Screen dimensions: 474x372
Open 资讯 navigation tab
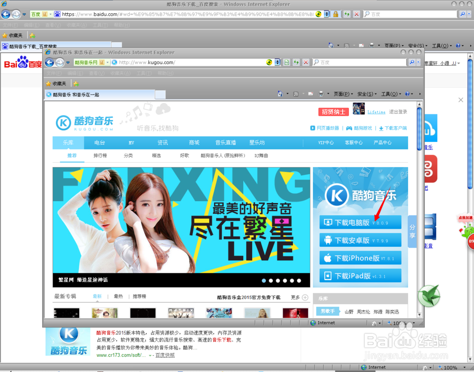(163, 142)
